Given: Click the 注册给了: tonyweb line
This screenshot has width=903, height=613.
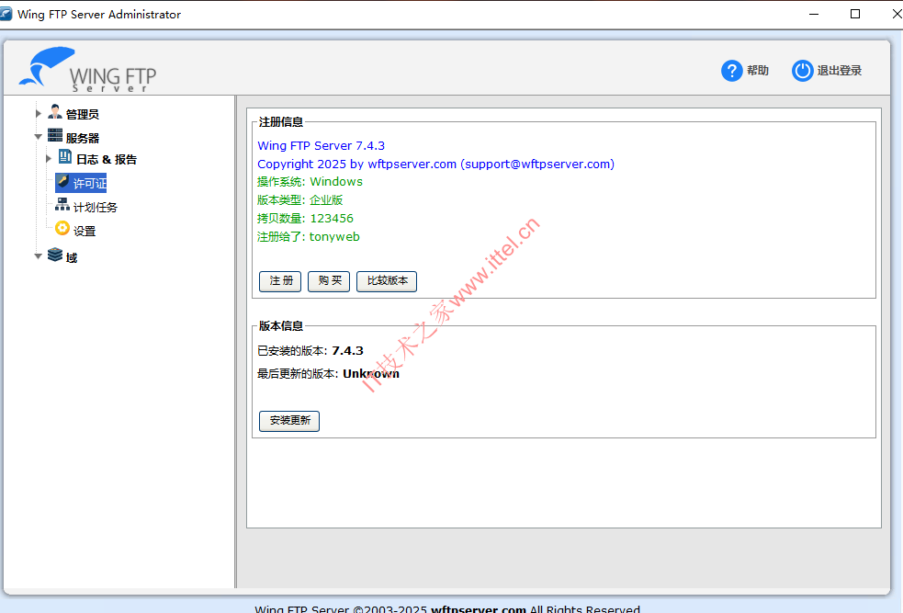Looking at the screenshot, I should (308, 237).
